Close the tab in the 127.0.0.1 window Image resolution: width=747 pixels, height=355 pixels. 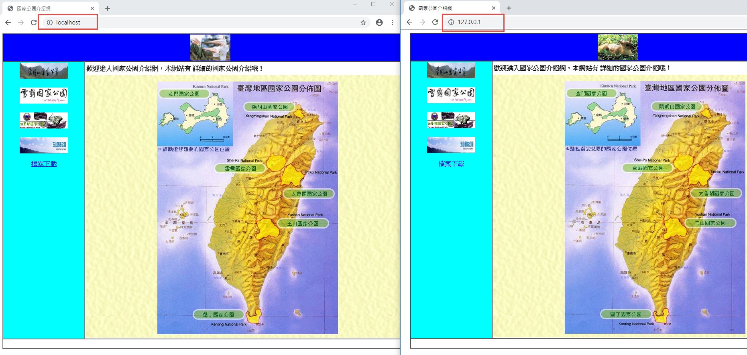[494, 8]
